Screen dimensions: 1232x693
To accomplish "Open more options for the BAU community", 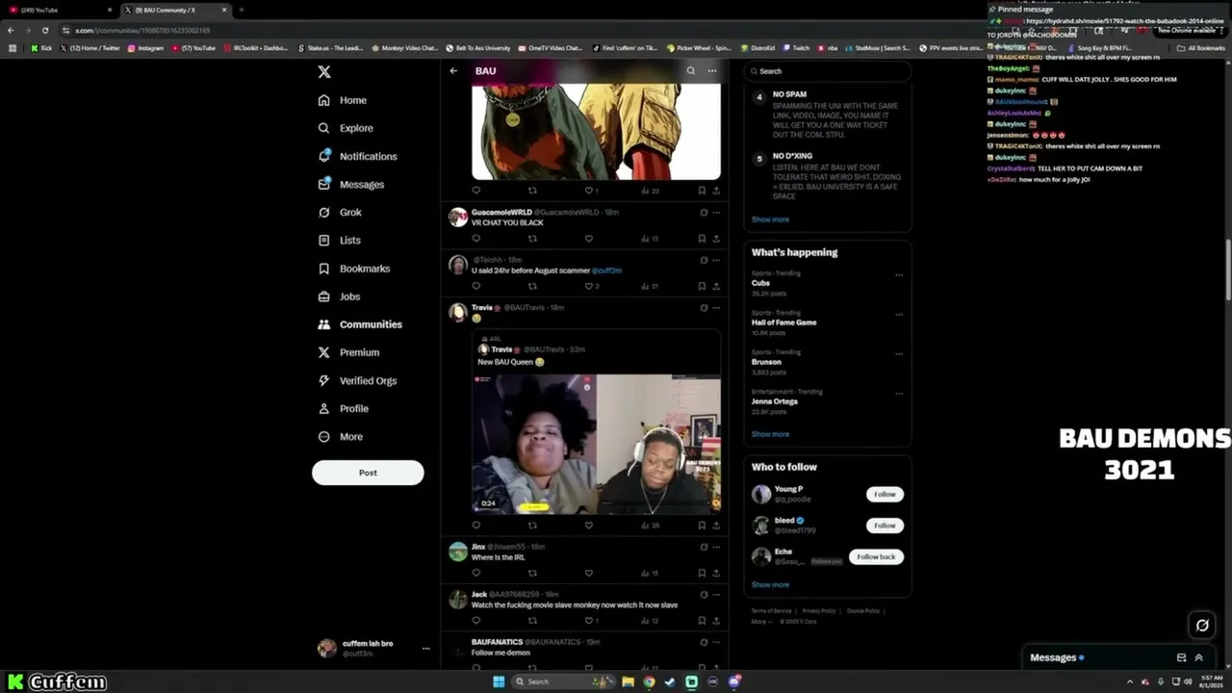I will click(712, 70).
